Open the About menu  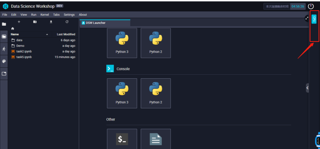(x=83, y=15)
